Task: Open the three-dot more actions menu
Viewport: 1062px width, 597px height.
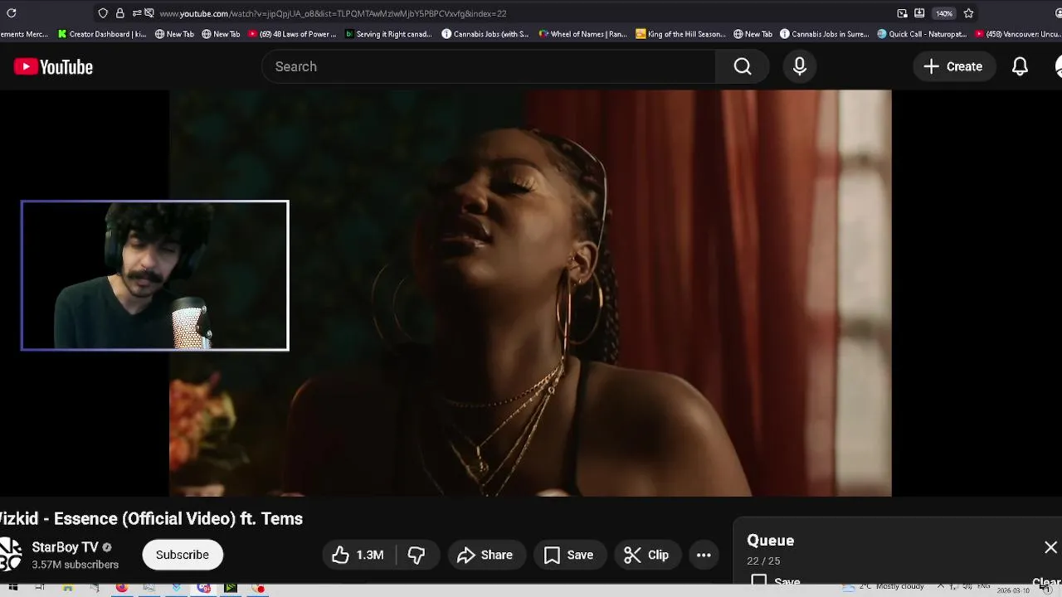Action: (704, 555)
